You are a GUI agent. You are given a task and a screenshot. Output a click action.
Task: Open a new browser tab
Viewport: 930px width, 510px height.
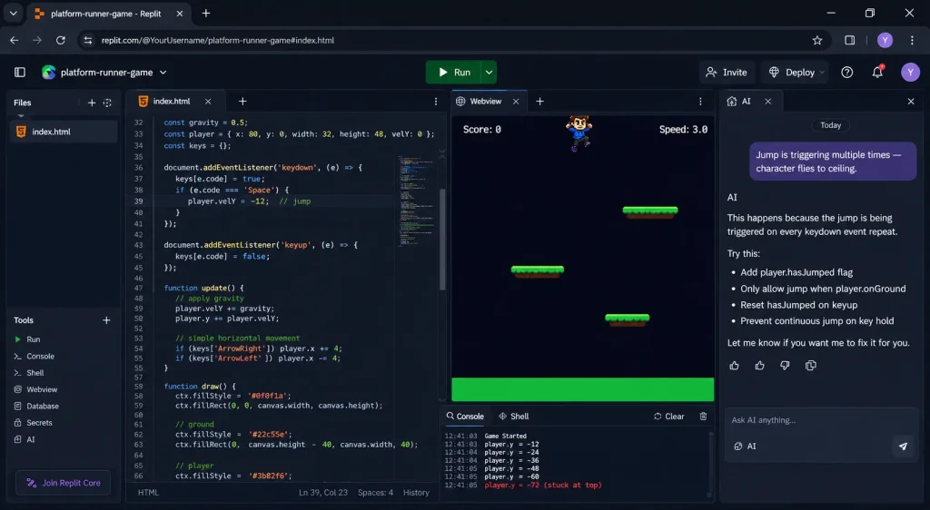[206, 13]
